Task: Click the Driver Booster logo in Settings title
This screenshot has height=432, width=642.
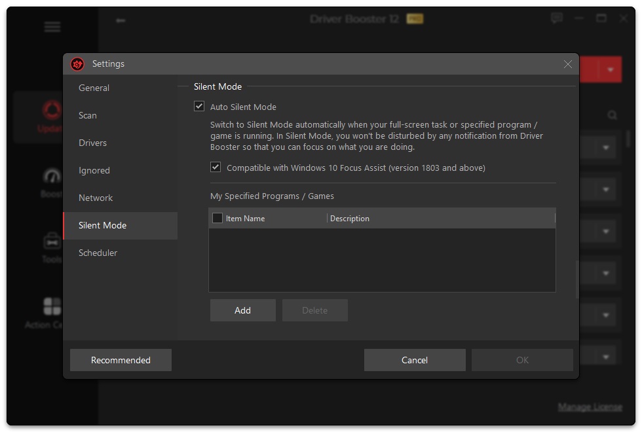Action: (x=77, y=64)
